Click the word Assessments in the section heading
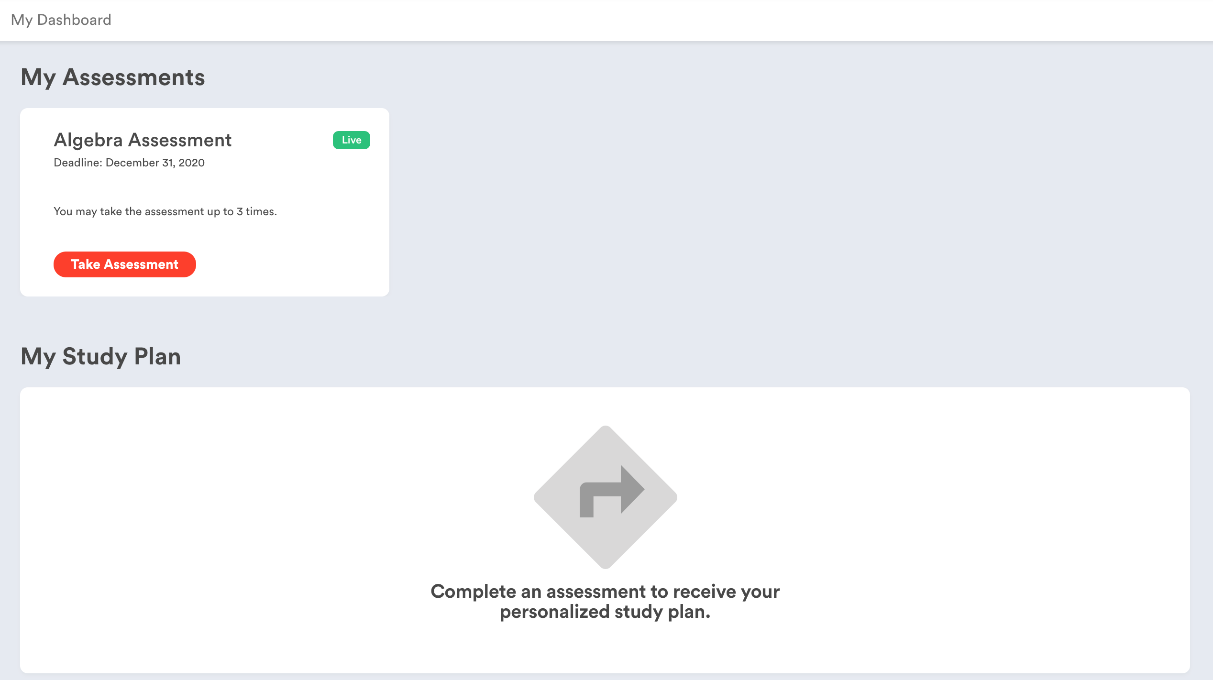The height and width of the screenshot is (680, 1213). point(134,77)
